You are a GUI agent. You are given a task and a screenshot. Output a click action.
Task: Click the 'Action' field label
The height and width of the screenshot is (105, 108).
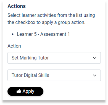14,46
